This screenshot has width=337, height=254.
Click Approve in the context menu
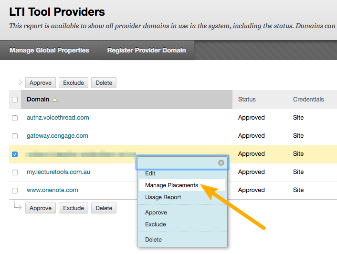click(x=156, y=213)
